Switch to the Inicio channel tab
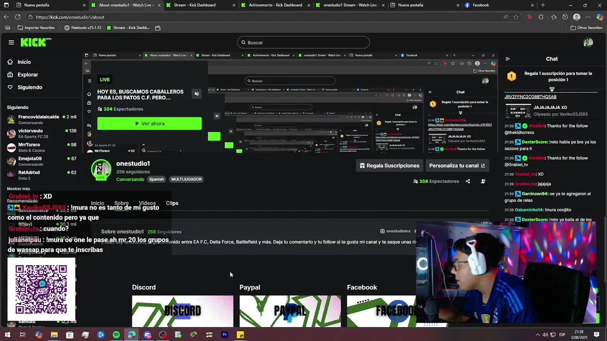Image resolution: width=607 pixels, height=341 pixels. pyautogui.click(x=97, y=203)
